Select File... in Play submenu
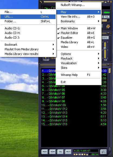 [28, 12]
